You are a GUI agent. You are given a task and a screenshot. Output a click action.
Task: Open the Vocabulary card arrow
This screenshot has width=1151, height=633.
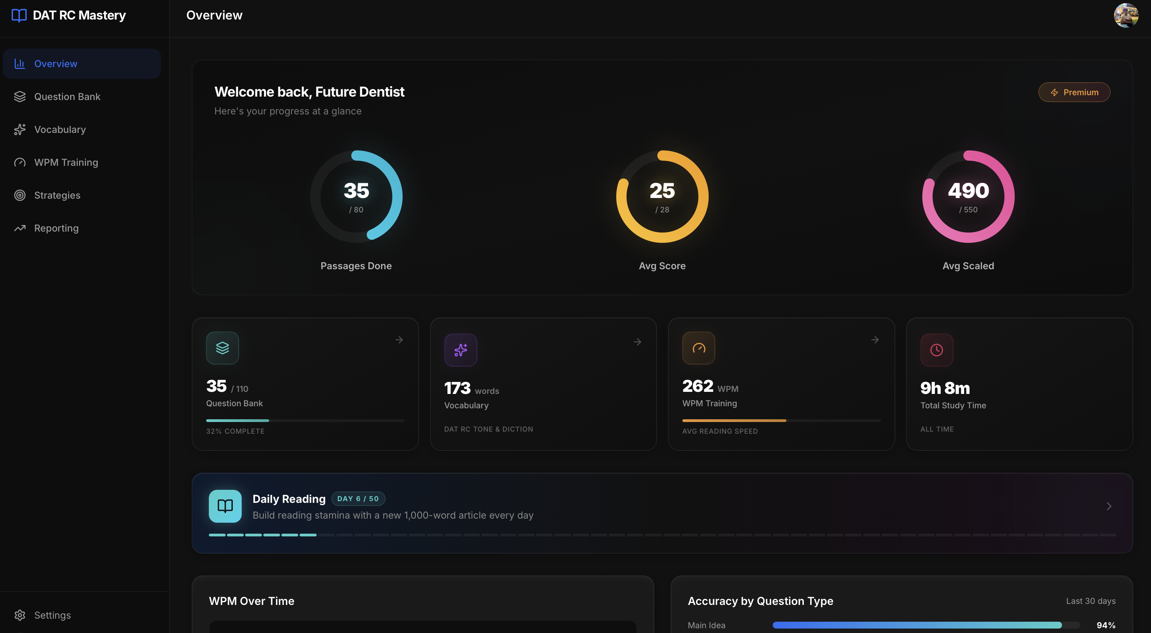[x=637, y=342]
